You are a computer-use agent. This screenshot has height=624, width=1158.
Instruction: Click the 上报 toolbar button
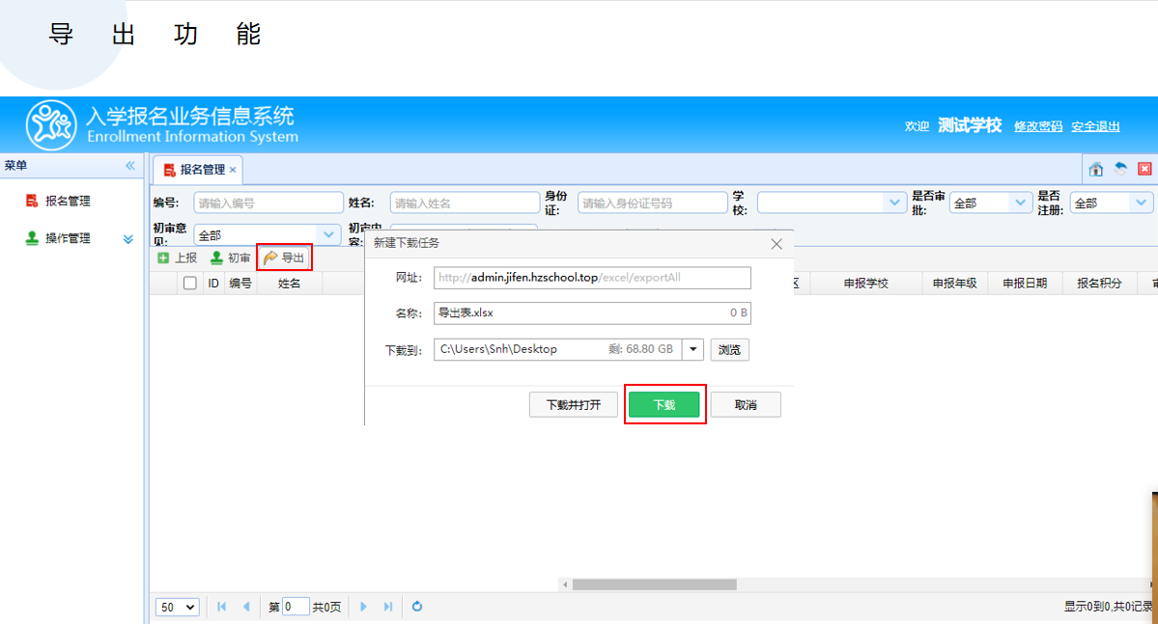coord(177,258)
